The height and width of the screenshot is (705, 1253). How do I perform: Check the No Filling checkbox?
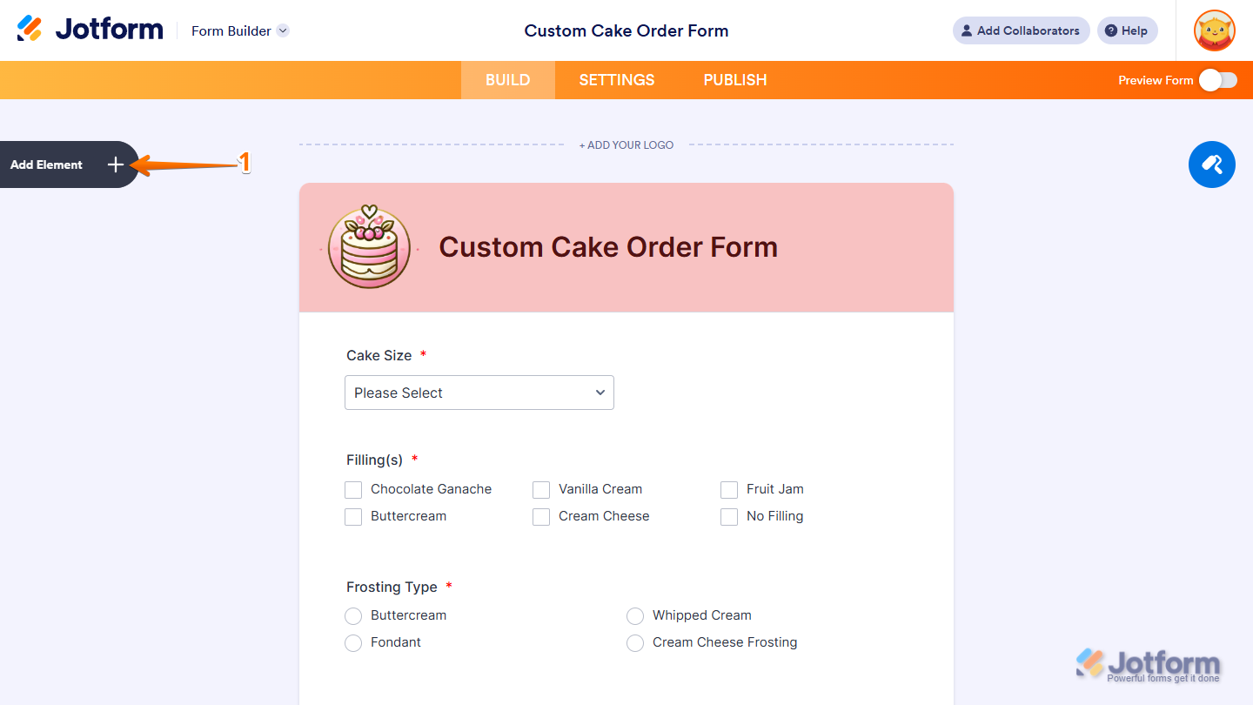[x=729, y=516]
